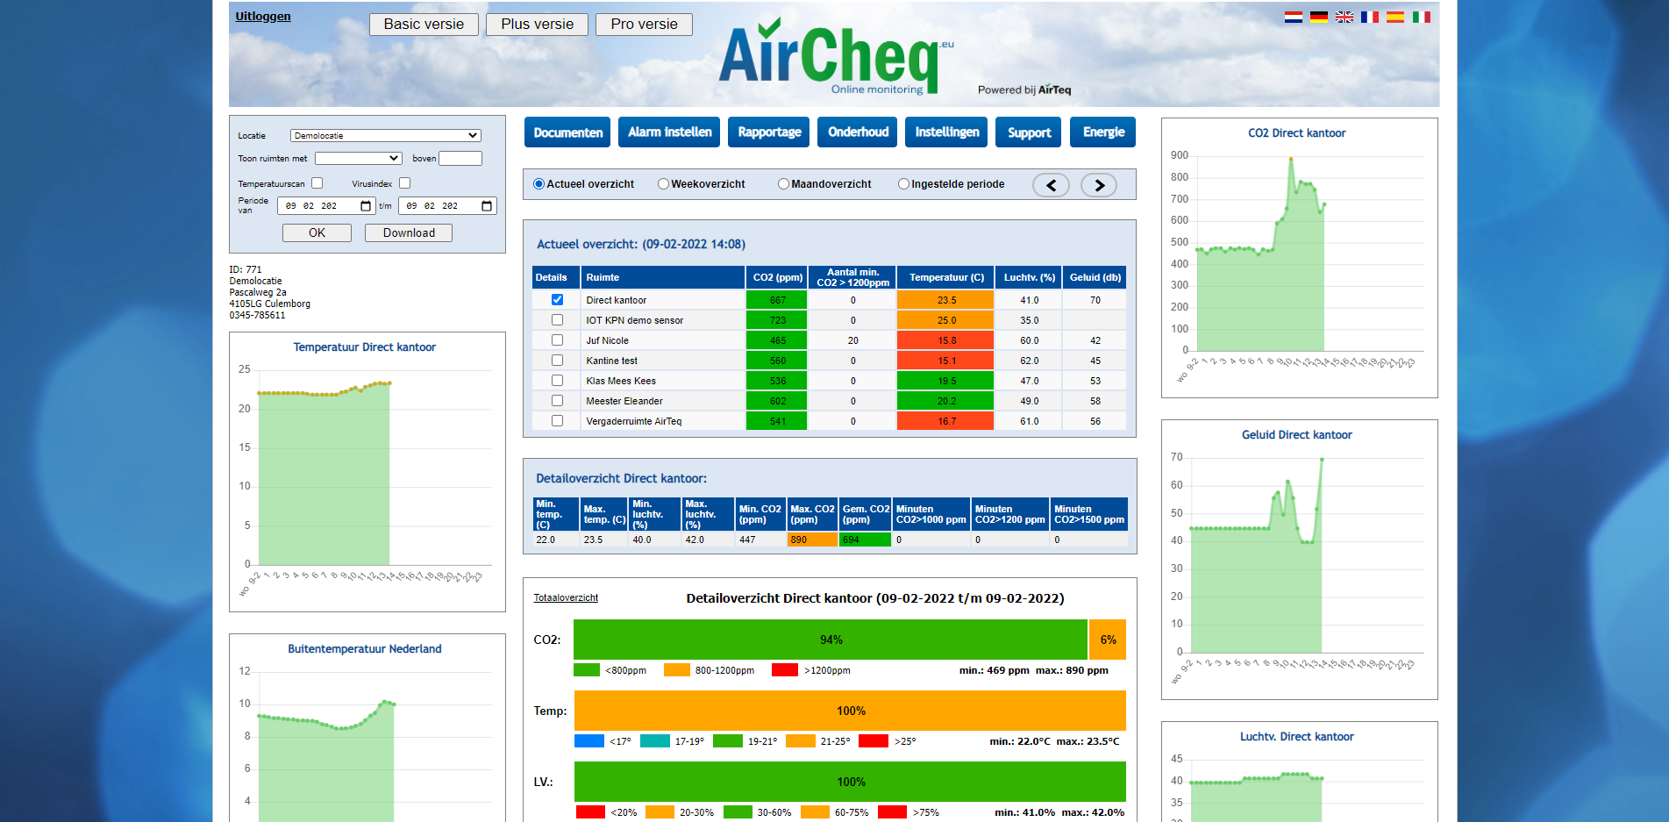Image resolution: width=1669 pixels, height=822 pixels.
Task: Open the Support menu
Action: click(1029, 132)
